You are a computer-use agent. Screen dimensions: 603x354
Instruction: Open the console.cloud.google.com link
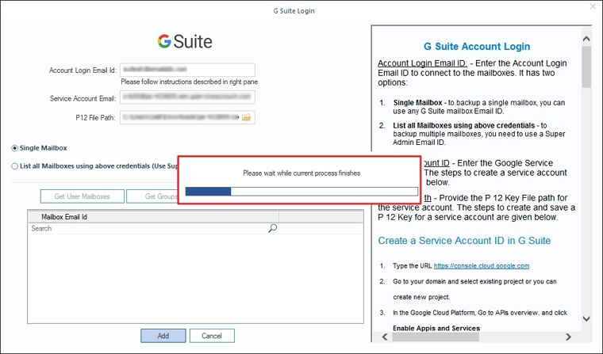[x=482, y=265]
